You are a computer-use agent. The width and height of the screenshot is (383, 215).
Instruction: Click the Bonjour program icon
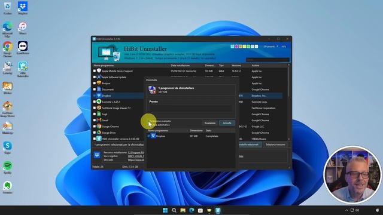coord(99,83)
